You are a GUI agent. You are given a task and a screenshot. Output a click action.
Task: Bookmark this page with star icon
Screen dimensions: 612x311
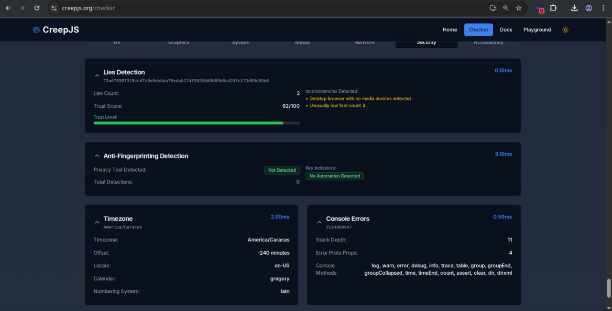(x=519, y=8)
